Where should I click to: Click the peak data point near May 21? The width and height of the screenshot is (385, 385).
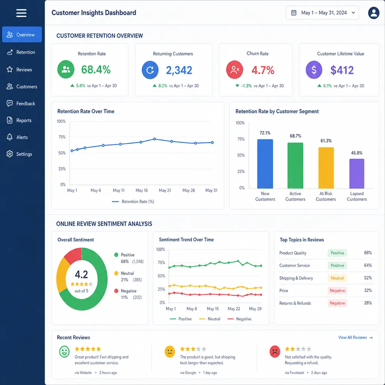(154, 139)
